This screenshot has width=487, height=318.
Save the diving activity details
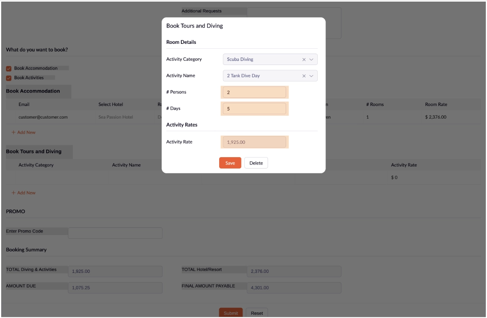[230, 162]
